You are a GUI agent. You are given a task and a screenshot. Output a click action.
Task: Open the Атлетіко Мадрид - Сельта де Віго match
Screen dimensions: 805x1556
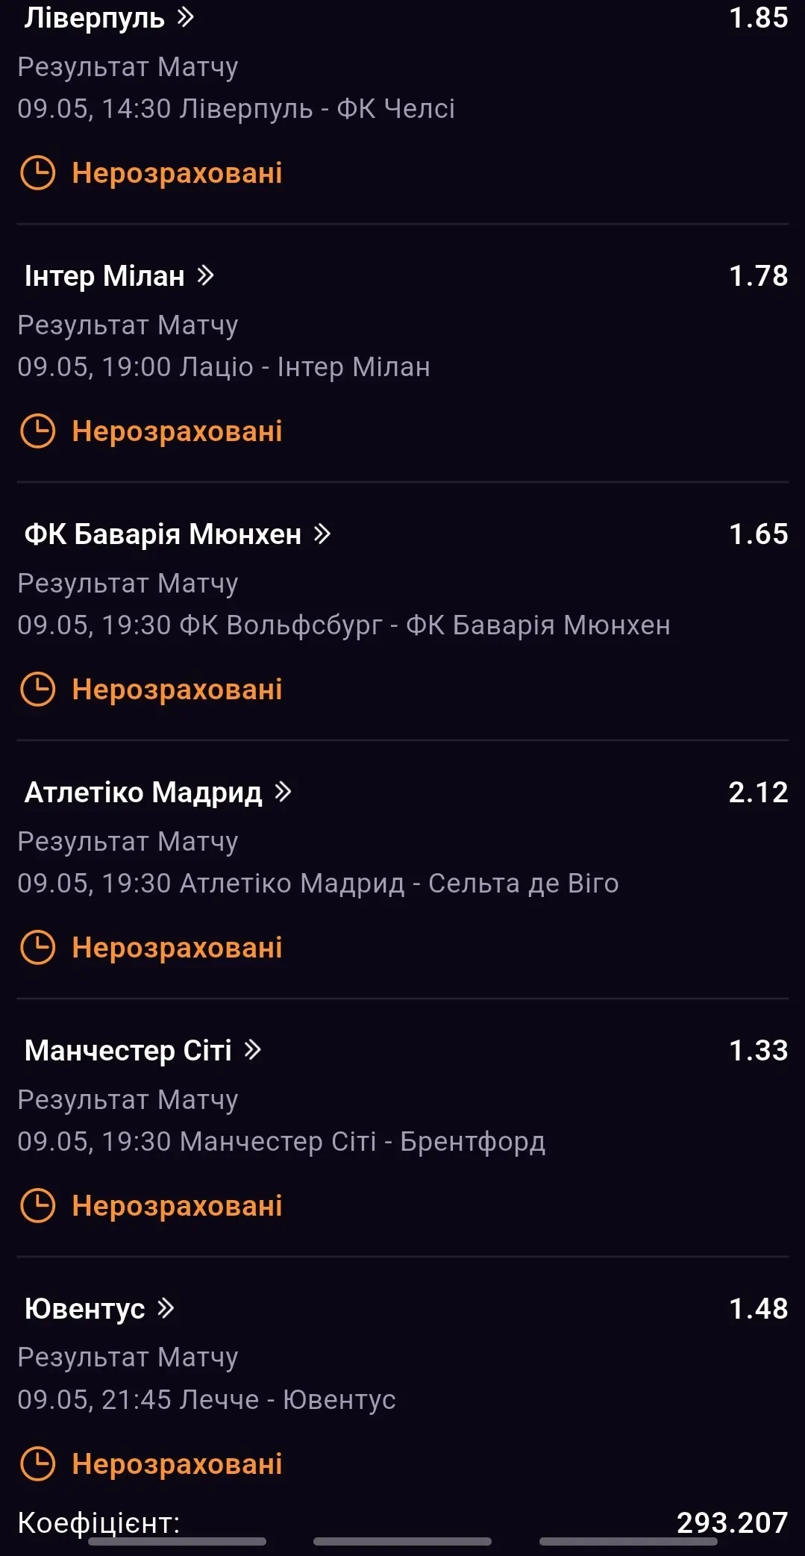[x=319, y=884]
